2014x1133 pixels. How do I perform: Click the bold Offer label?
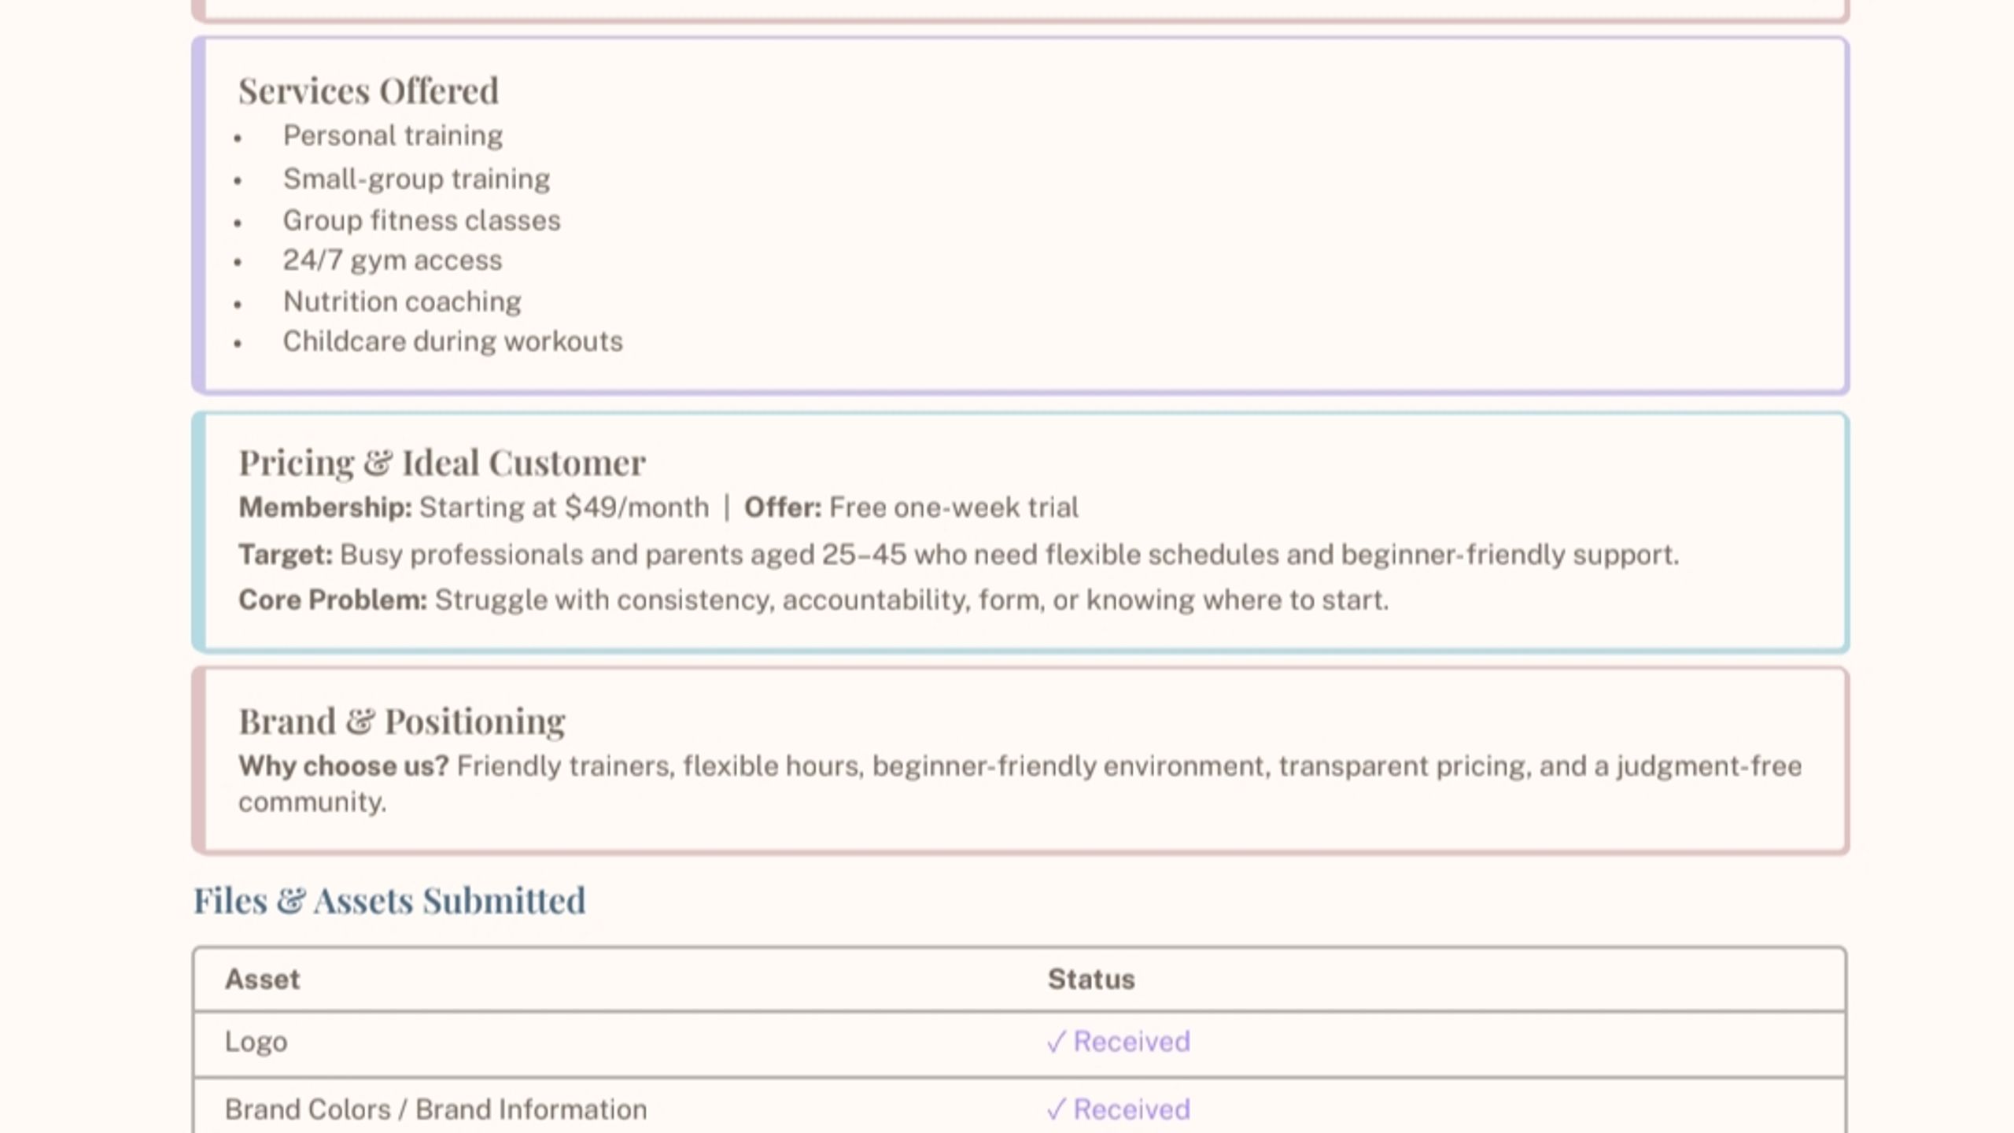[x=783, y=507]
